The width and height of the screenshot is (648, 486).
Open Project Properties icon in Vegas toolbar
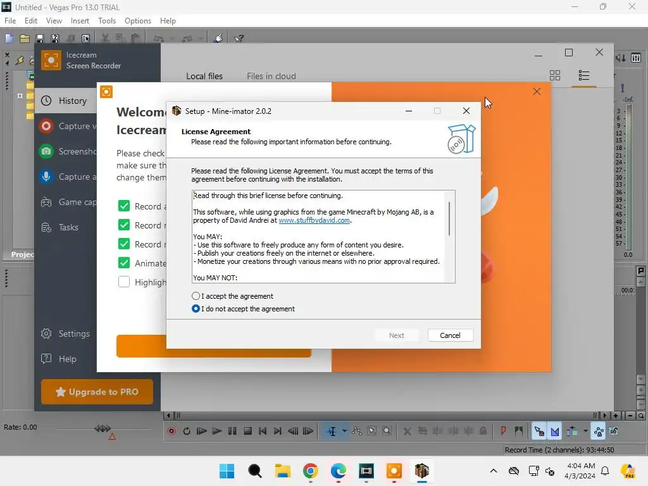point(85,39)
